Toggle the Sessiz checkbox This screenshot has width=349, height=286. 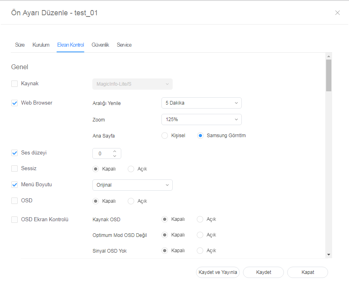click(14, 169)
